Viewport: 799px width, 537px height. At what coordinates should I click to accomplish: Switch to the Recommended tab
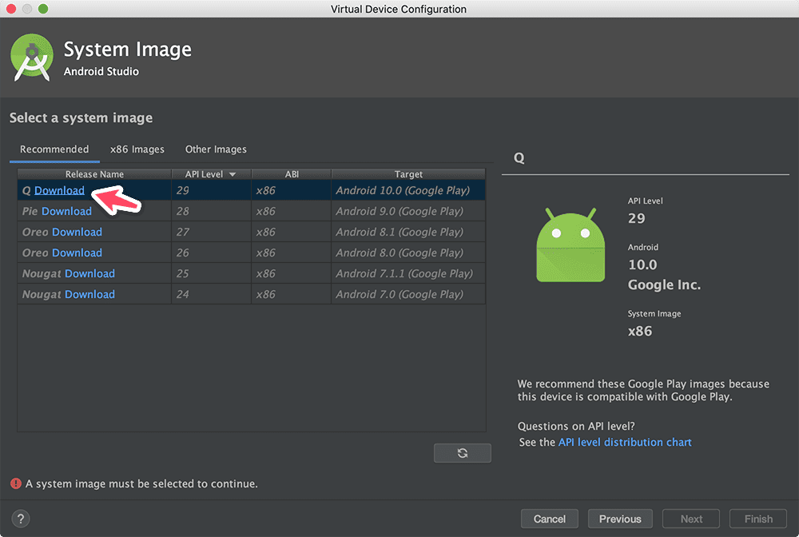pos(54,149)
